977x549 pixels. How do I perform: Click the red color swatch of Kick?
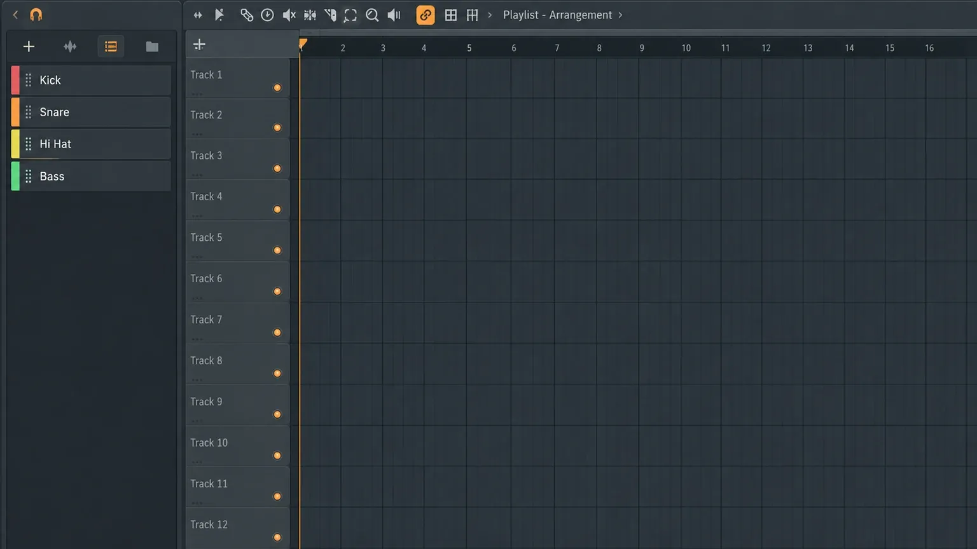(x=15, y=80)
